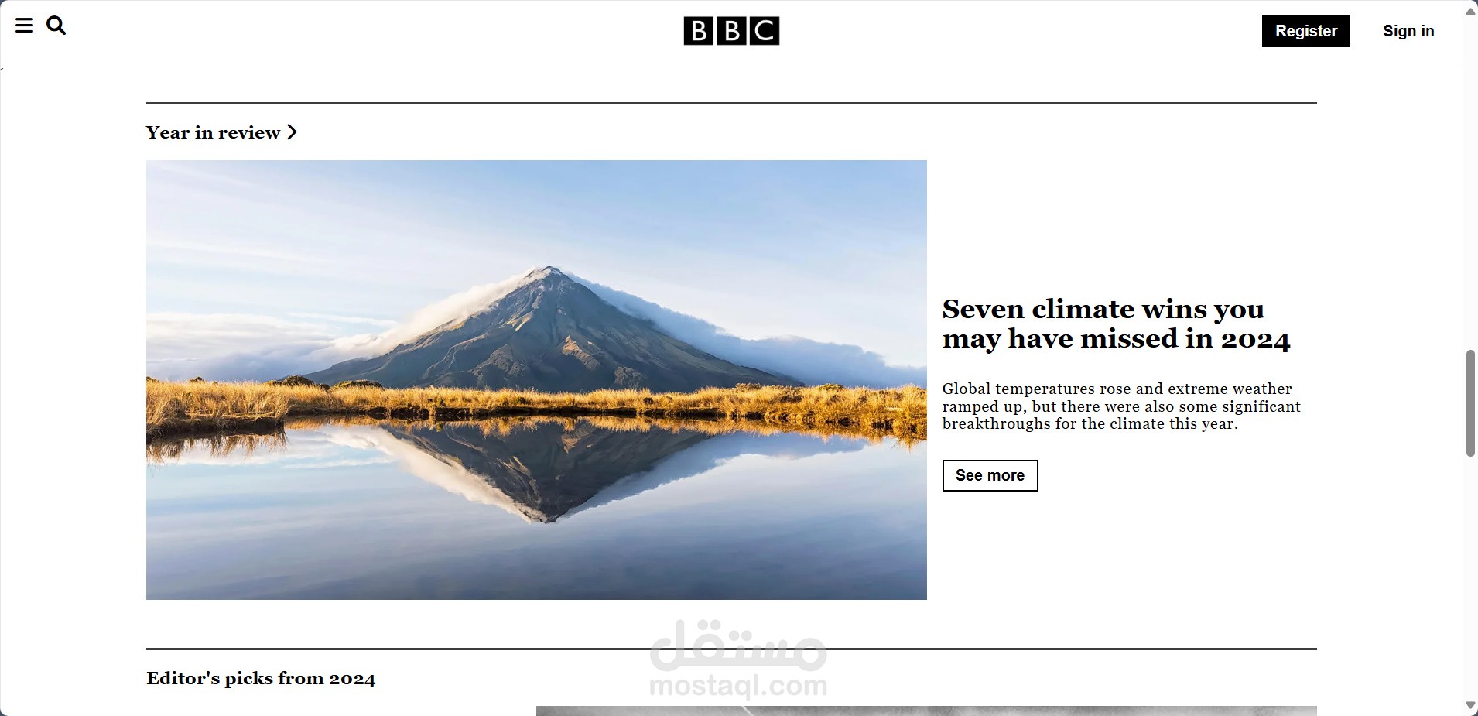Click the mostaql.com watermark text

point(738,686)
